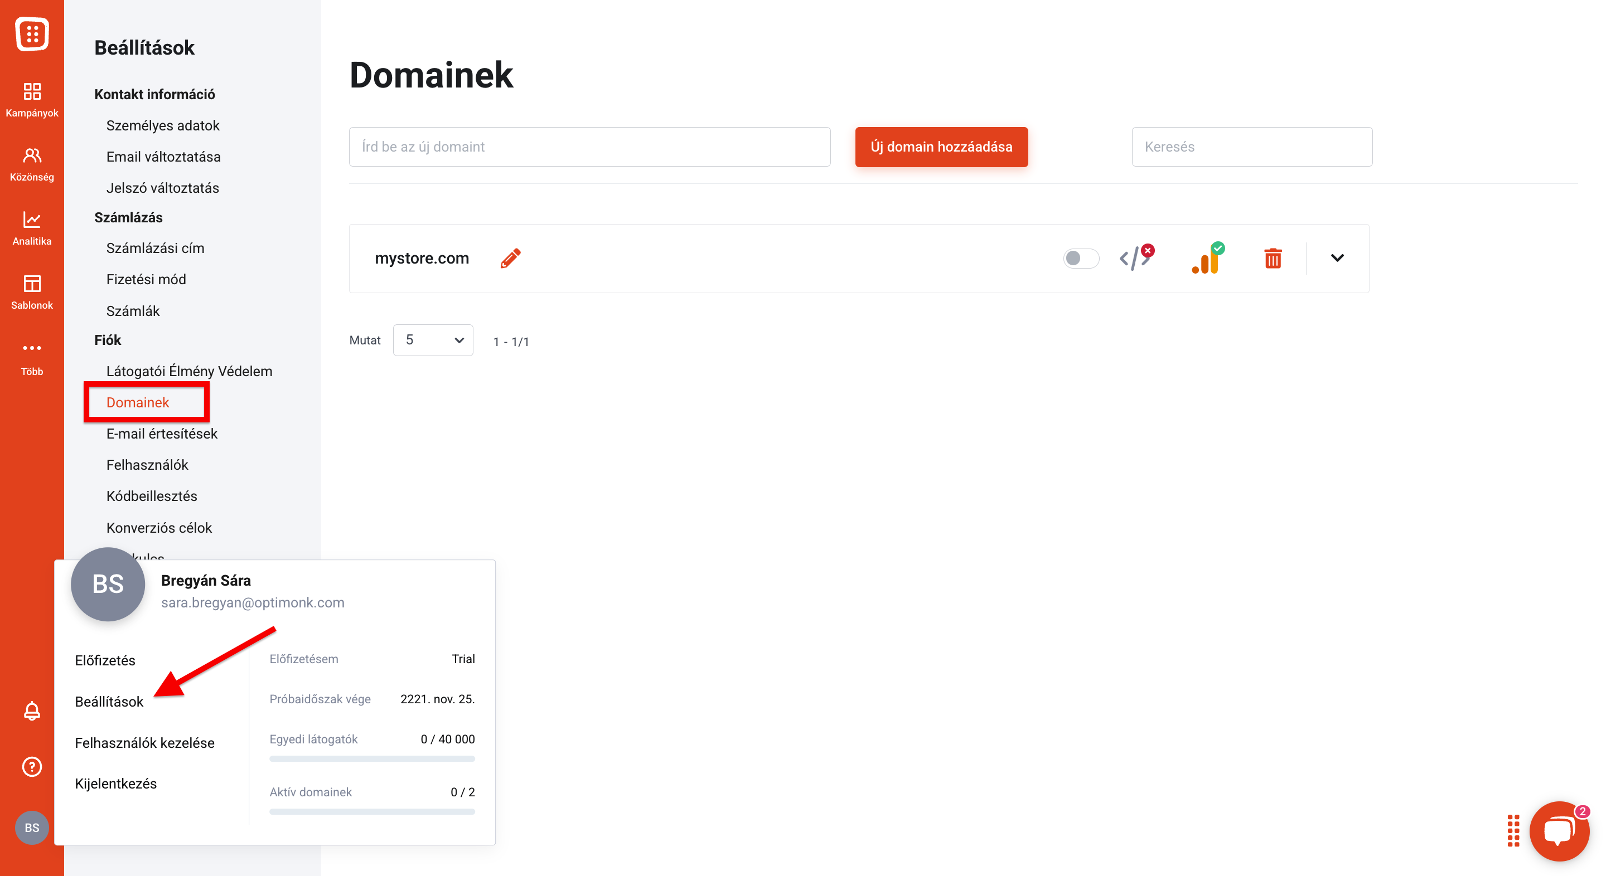Select Beállítások in the profile popup
Screen dimensions: 1606x876
pos(109,702)
